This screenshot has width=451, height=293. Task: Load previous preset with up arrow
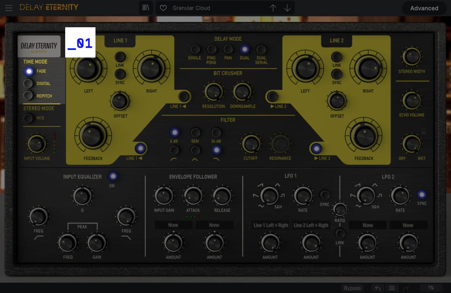coord(273,8)
